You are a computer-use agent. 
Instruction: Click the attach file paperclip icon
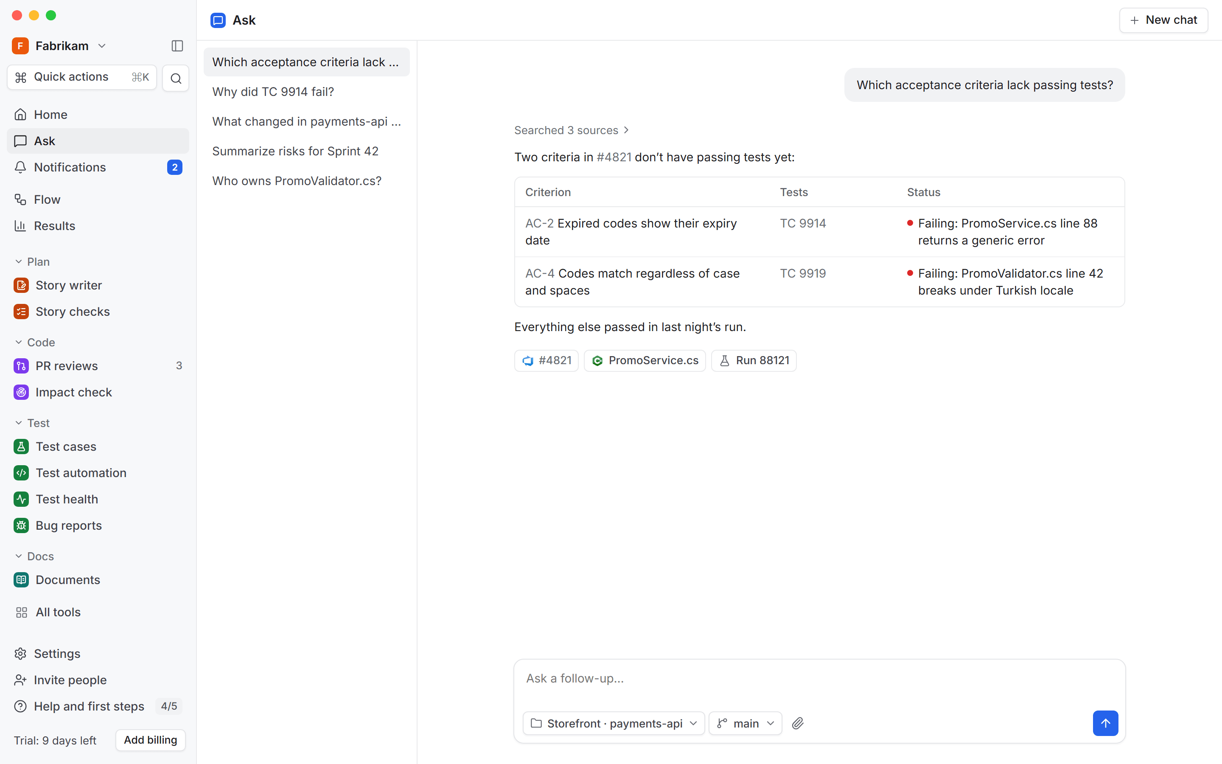(797, 724)
